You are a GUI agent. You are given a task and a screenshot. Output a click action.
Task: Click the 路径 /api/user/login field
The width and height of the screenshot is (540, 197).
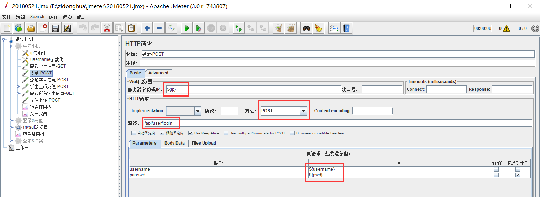pyautogui.click(x=337, y=123)
